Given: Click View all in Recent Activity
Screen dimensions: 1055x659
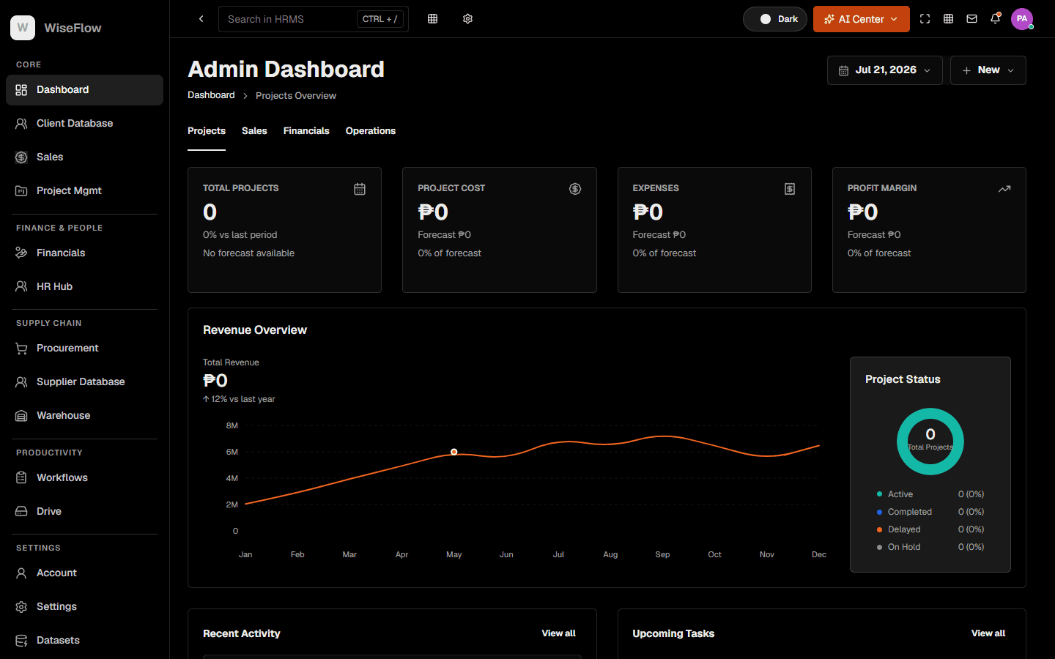Looking at the screenshot, I should pos(558,633).
